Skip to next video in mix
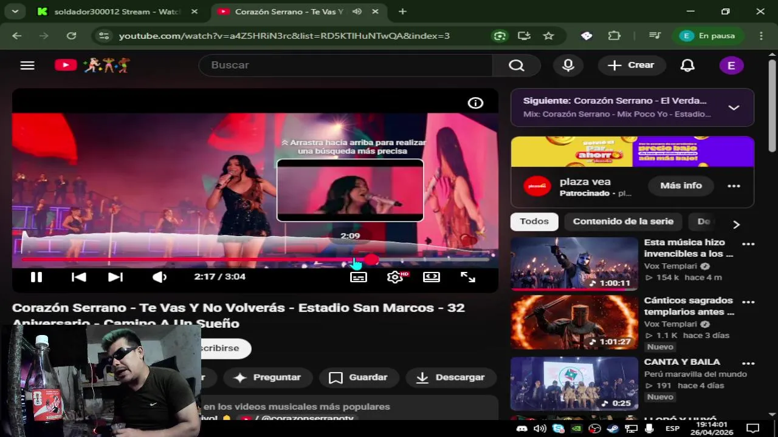The width and height of the screenshot is (778, 437). (x=115, y=277)
